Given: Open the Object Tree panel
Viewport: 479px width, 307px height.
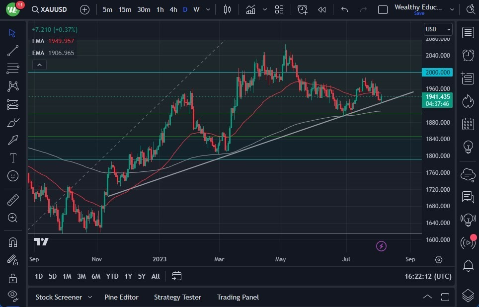Looking at the screenshot, I should [x=468, y=295].
